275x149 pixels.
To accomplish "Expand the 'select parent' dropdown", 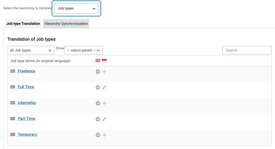I will (84, 50).
